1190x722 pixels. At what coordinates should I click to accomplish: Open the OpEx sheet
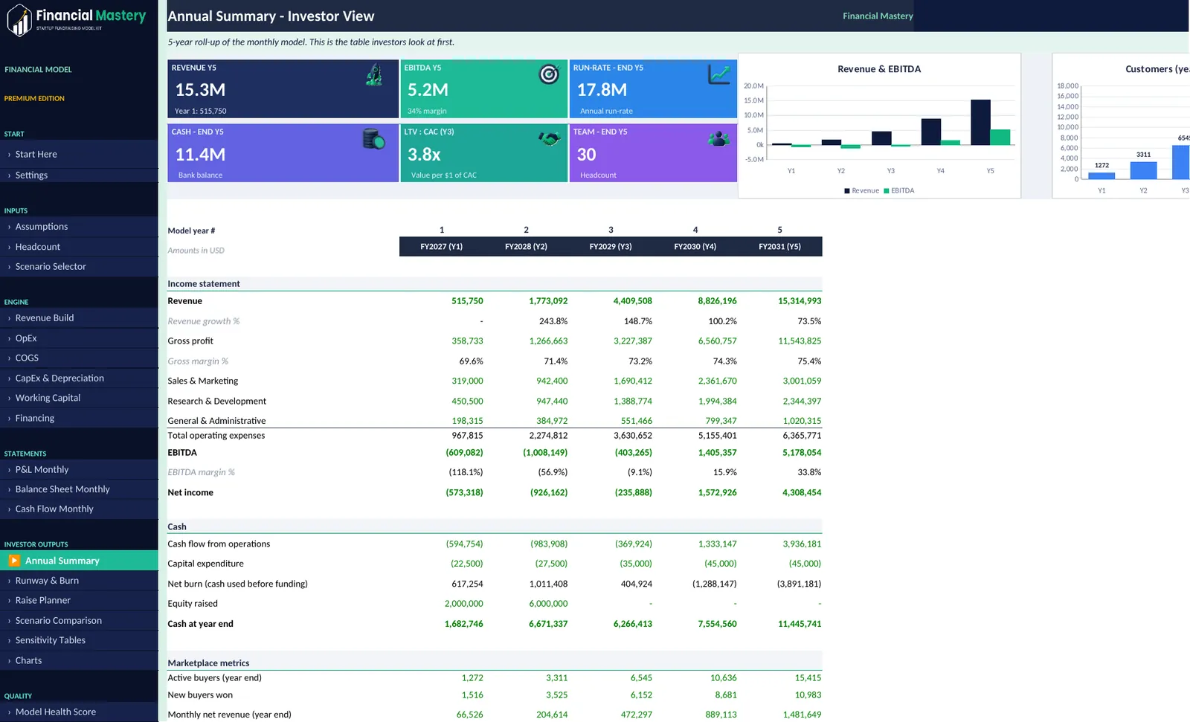coord(79,338)
